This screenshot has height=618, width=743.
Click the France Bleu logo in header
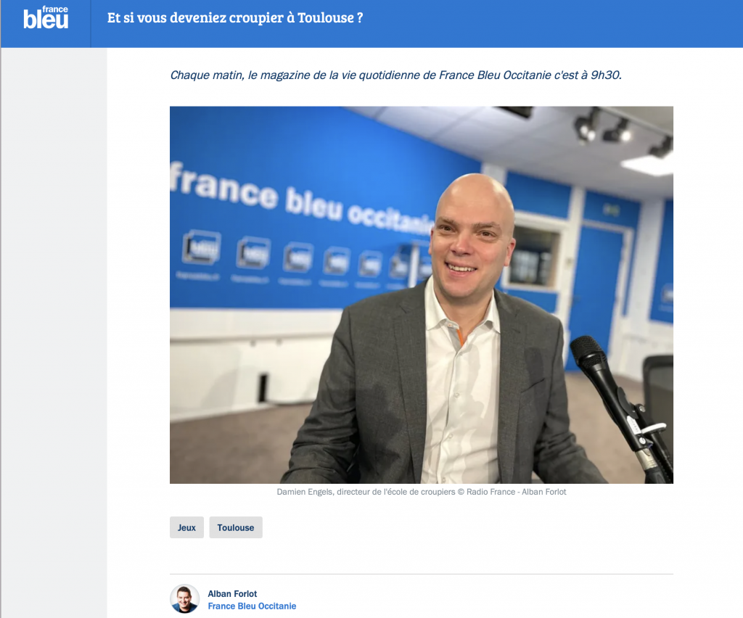click(x=46, y=18)
